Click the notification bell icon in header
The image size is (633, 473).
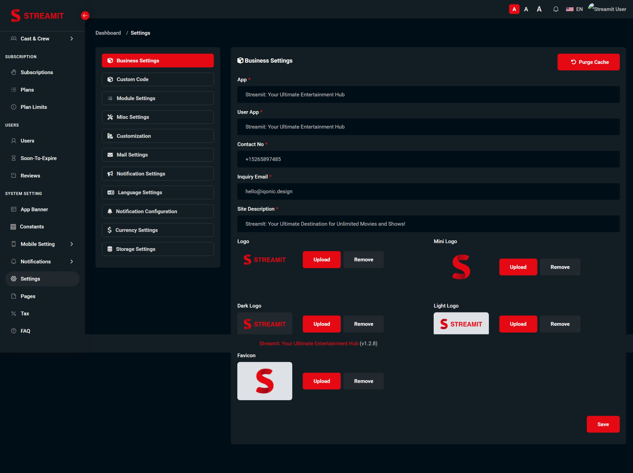(556, 9)
